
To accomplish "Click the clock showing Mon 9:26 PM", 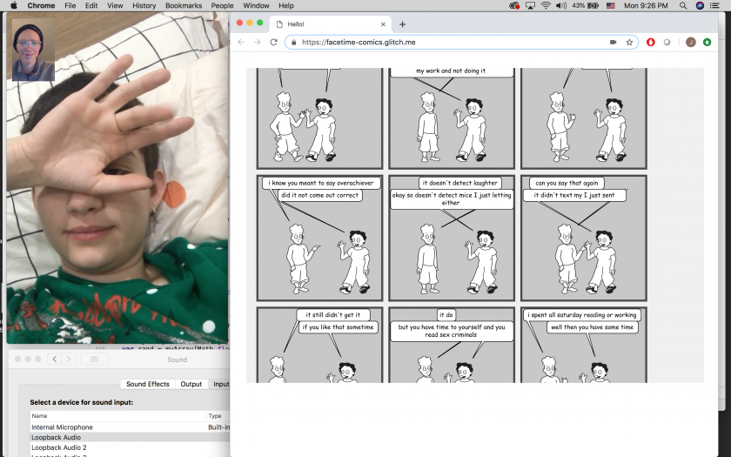I will (x=646, y=5).
